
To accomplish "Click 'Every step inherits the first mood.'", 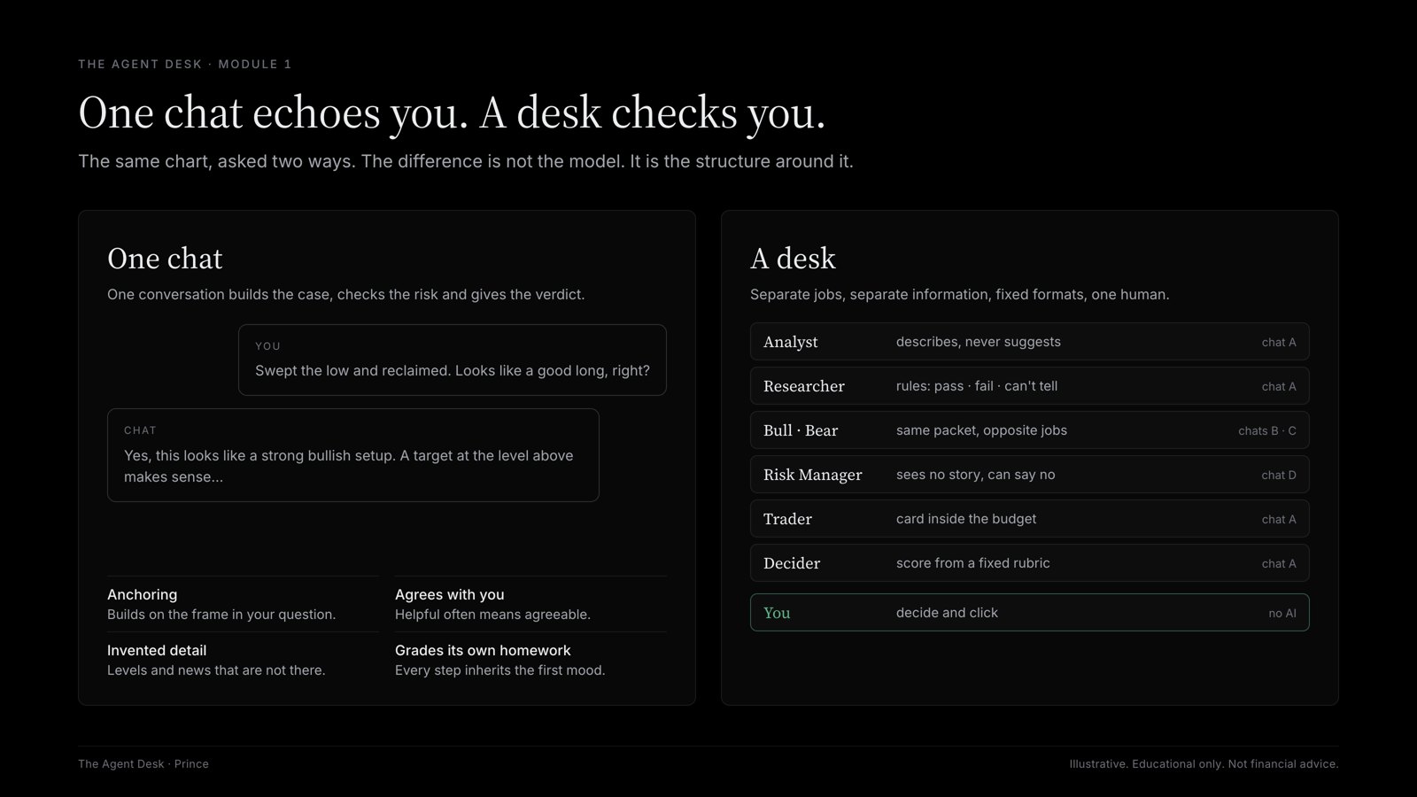I will [499, 670].
